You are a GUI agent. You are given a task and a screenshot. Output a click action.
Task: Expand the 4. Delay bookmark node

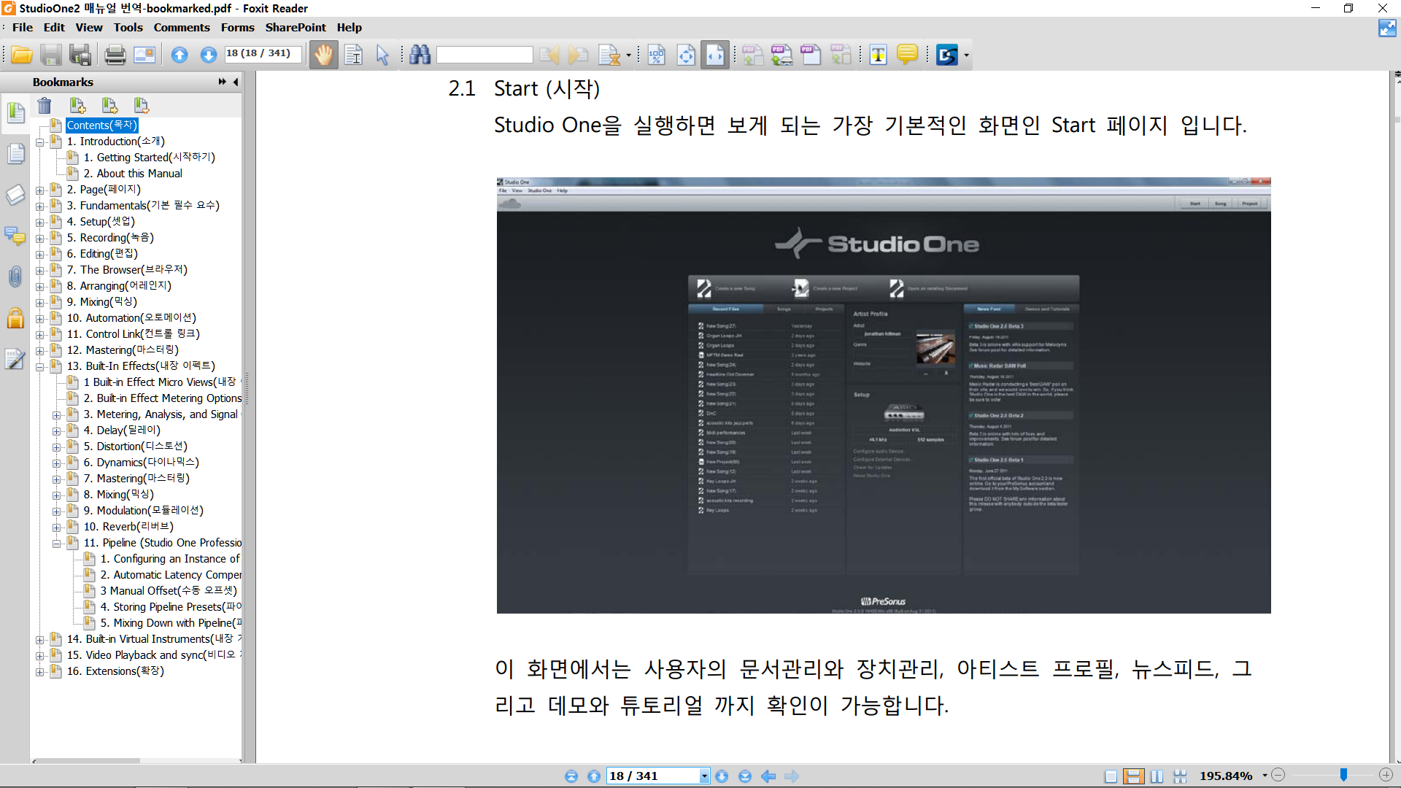click(x=57, y=431)
